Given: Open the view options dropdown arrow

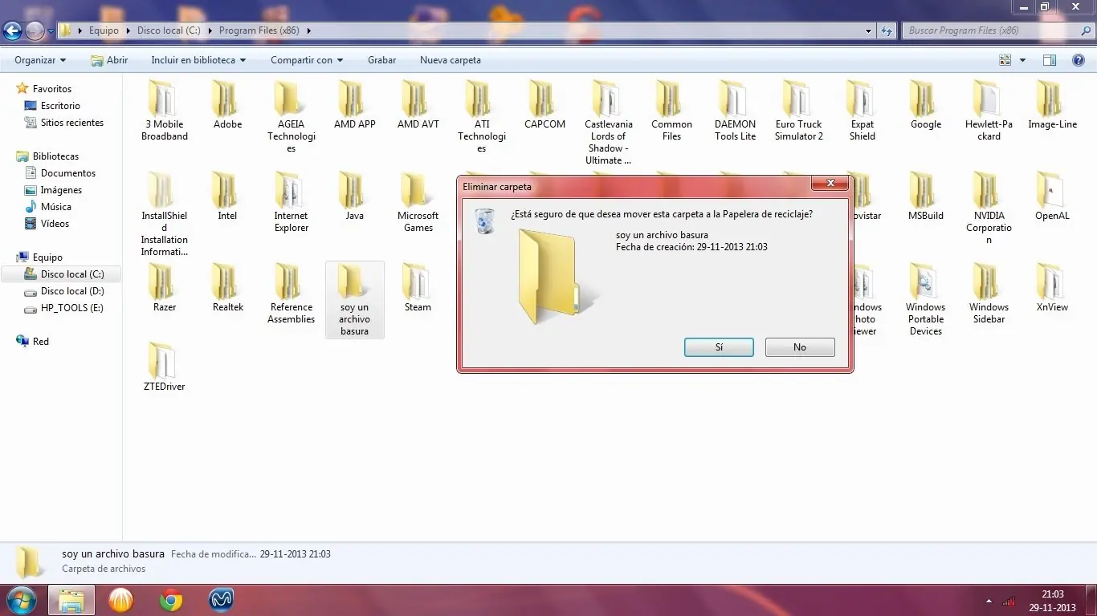Looking at the screenshot, I should click(1022, 60).
